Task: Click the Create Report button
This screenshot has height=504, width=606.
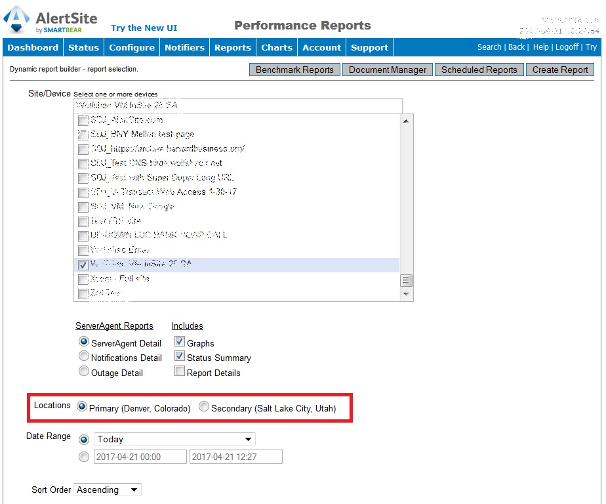Action: [x=559, y=69]
